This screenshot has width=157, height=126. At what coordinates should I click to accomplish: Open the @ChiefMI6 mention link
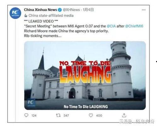(x=134, y=26)
